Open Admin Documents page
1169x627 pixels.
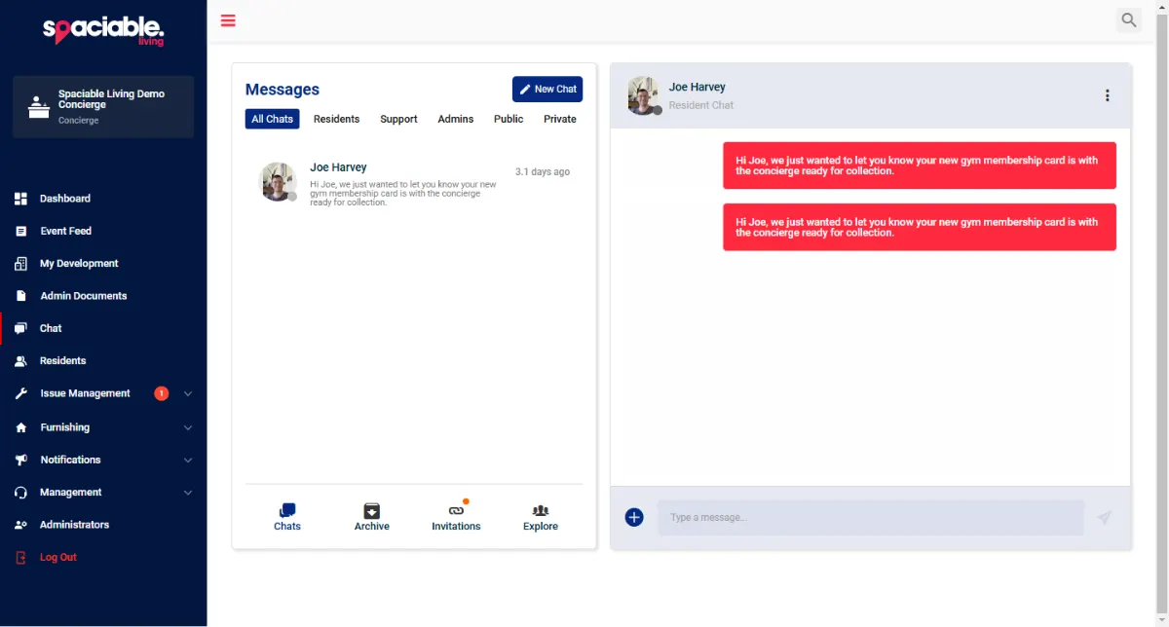(x=84, y=296)
